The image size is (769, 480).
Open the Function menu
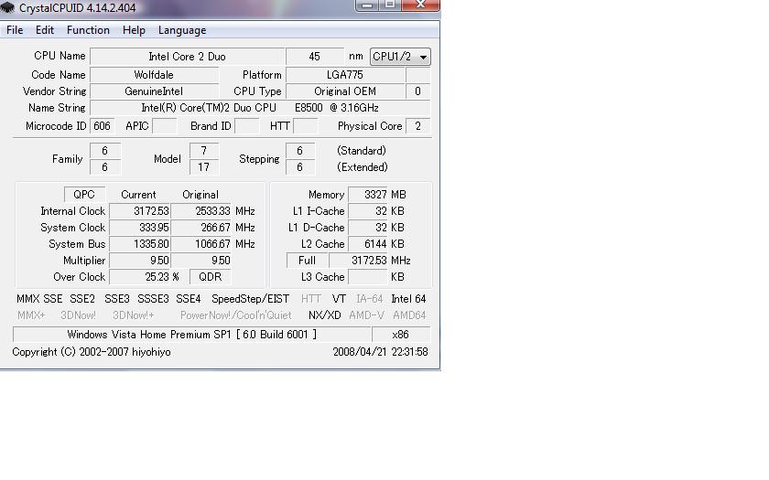88,30
